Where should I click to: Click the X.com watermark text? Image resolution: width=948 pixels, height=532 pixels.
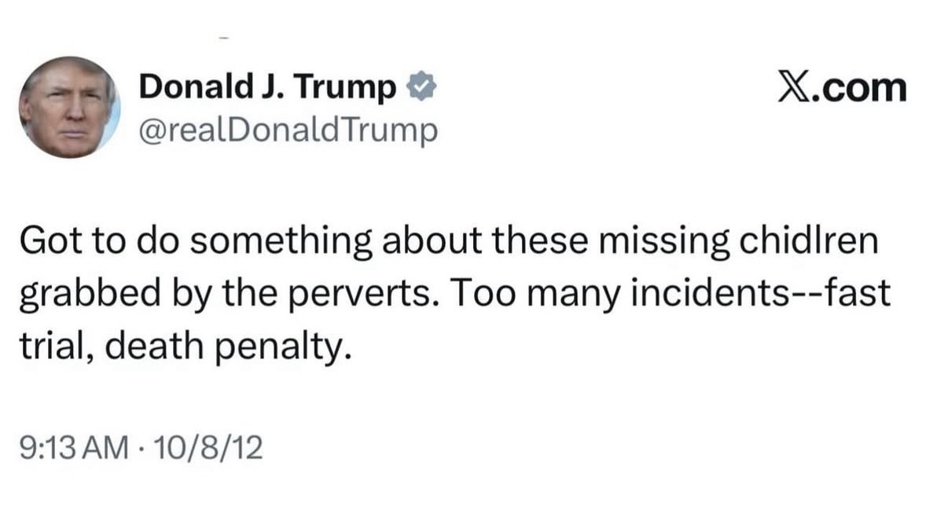click(842, 87)
